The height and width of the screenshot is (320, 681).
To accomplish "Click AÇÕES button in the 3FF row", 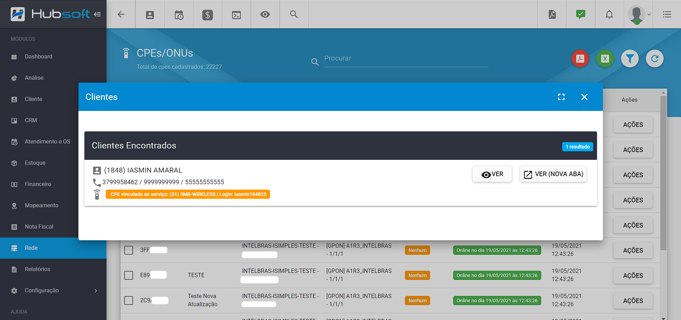I will point(633,250).
